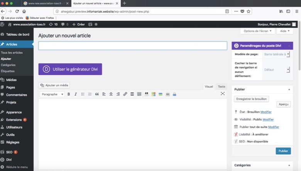
Task: Open Modèle de page dropdown
Action: 276,54
